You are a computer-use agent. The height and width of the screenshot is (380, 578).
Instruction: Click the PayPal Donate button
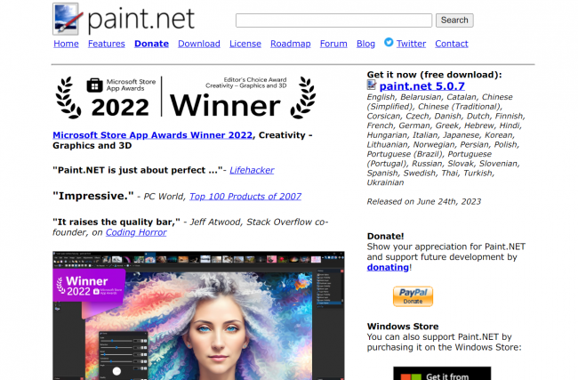[413, 296]
